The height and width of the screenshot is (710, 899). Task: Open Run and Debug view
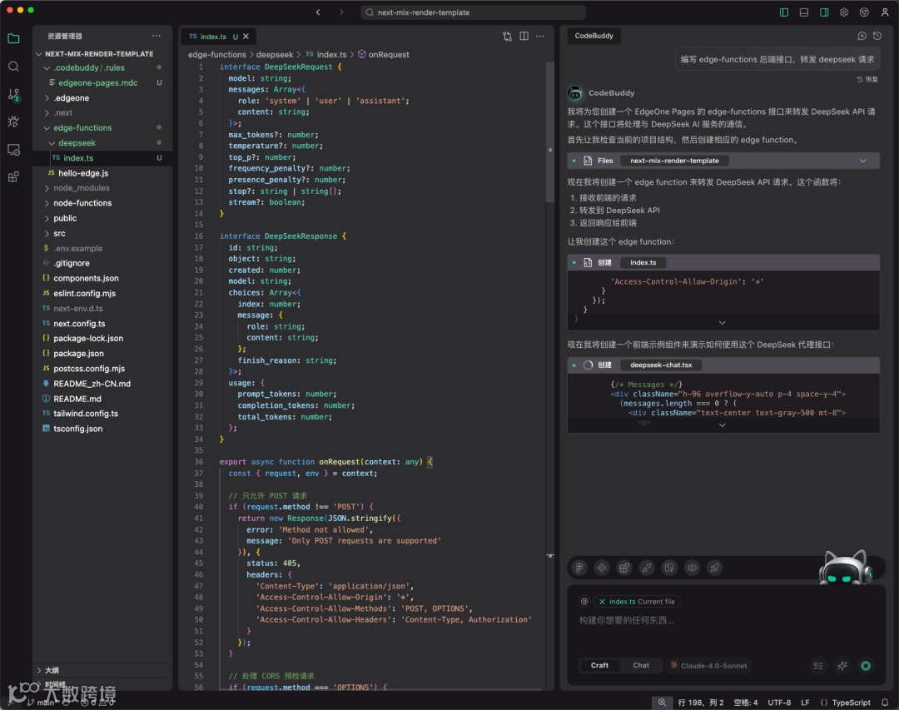(x=14, y=122)
